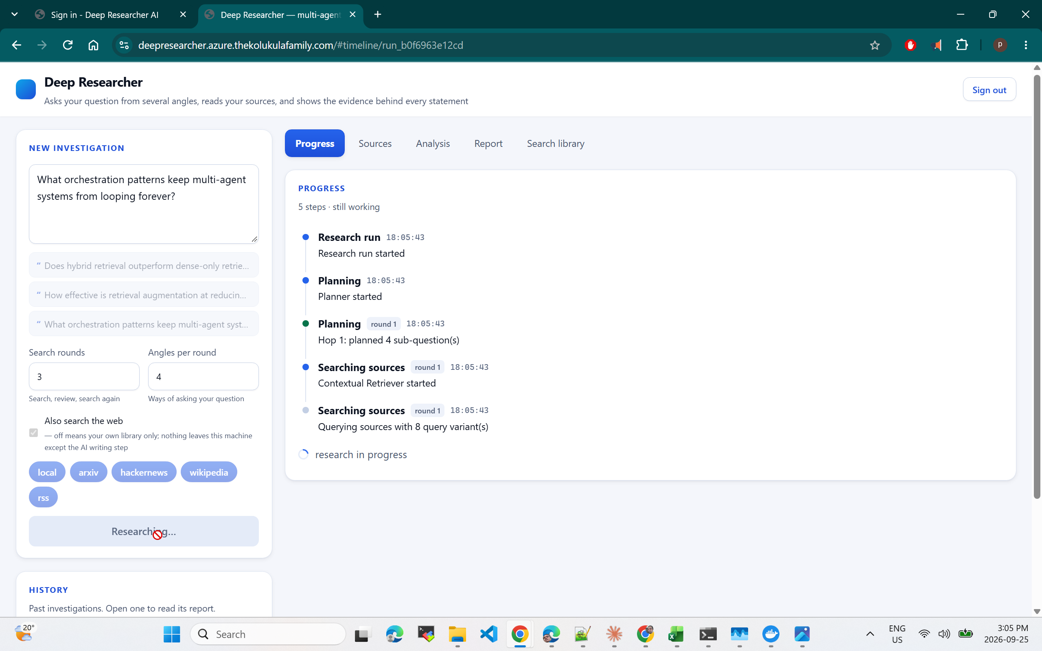The width and height of the screenshot is (1042, 651).
Task: Click the Angles per round field
Action: 203,376
